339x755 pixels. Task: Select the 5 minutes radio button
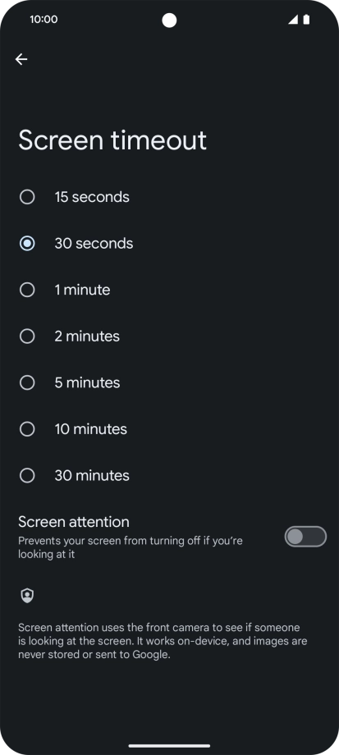click(27, 382)
